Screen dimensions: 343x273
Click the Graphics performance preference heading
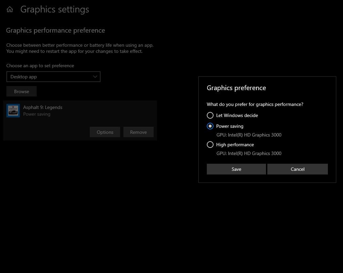click(x=55, y=30)
